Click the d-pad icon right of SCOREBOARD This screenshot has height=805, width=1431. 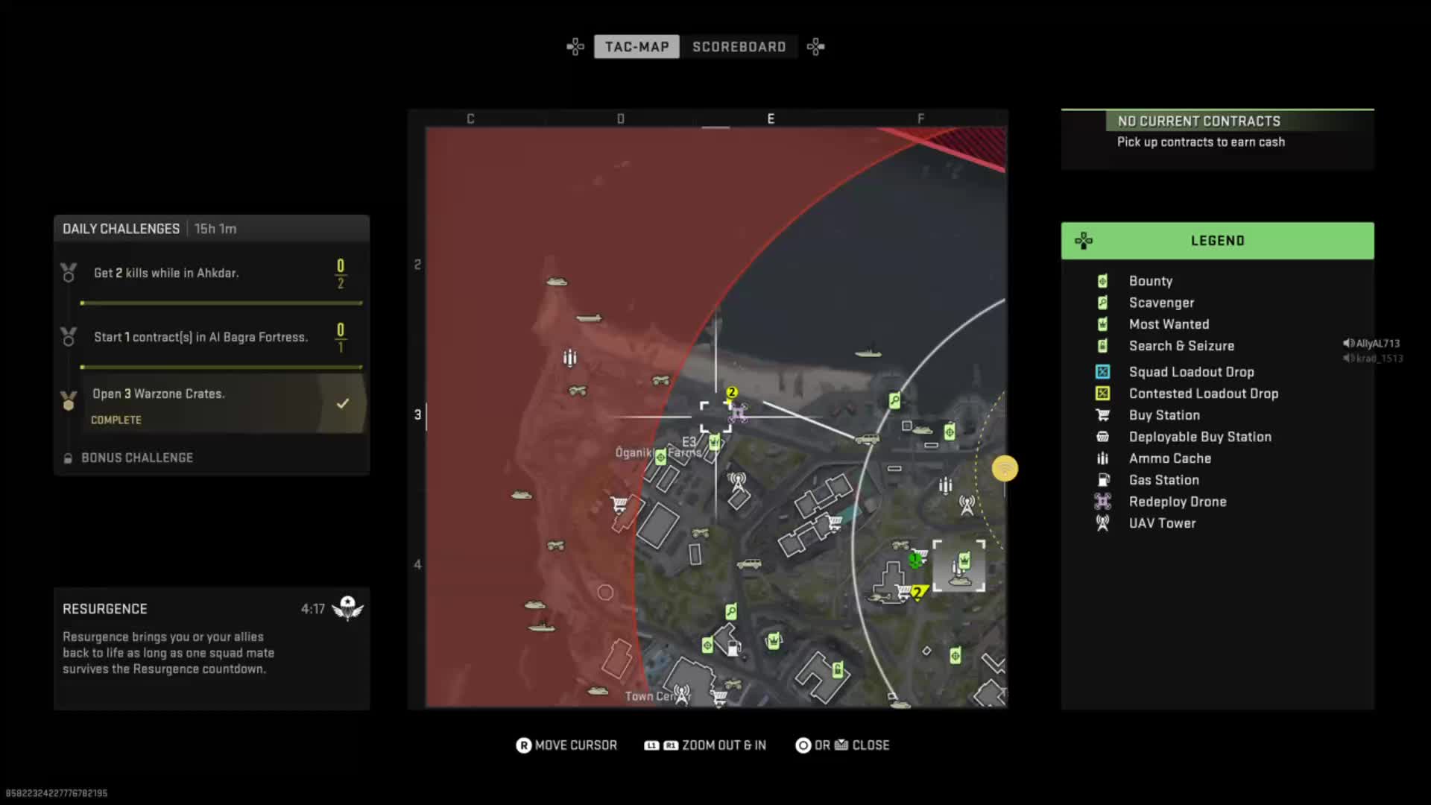(816, 47)
